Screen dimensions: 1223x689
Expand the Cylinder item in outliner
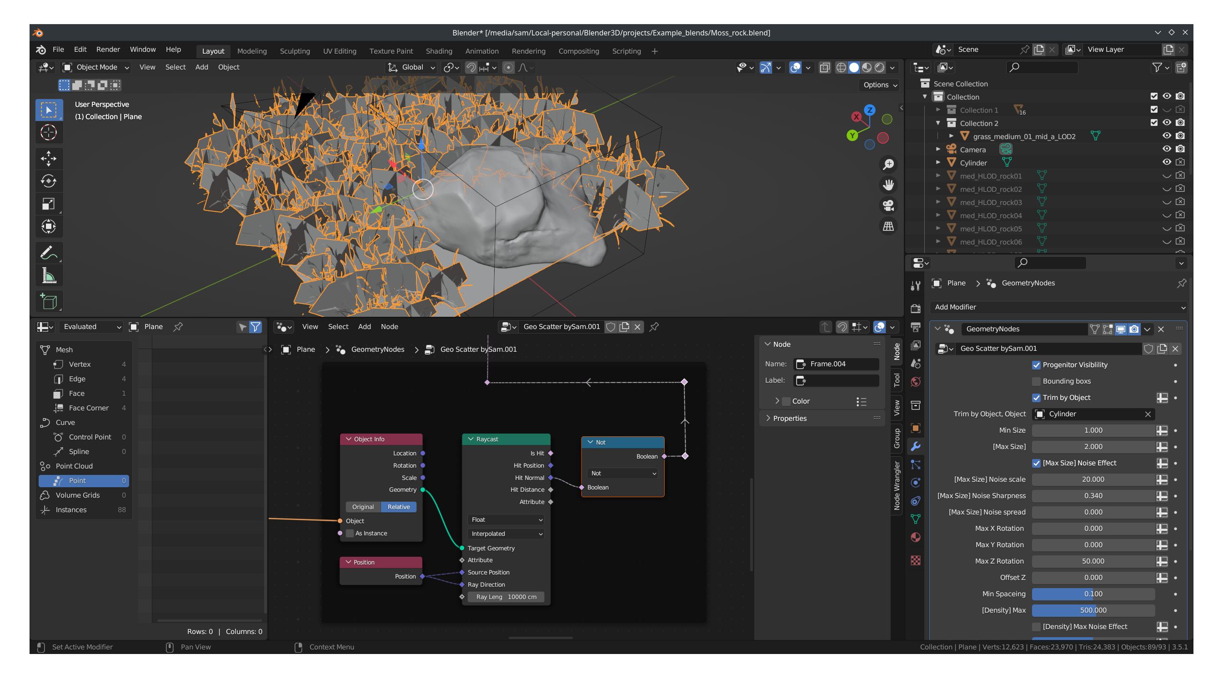(x=938, y=162)
